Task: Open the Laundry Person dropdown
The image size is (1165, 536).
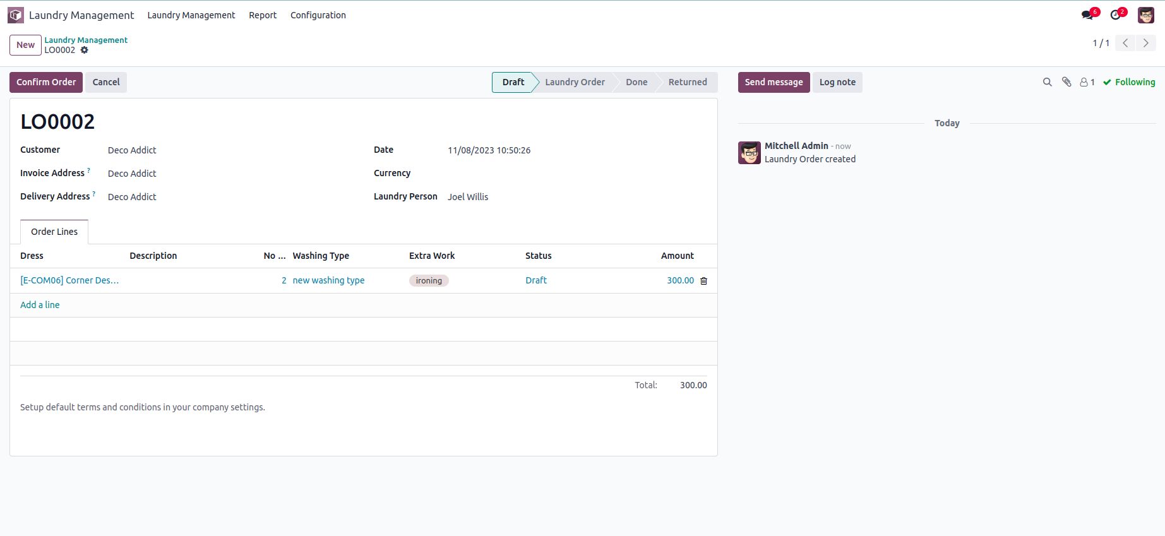Action: pyautogui.click(x=577, y=197)
